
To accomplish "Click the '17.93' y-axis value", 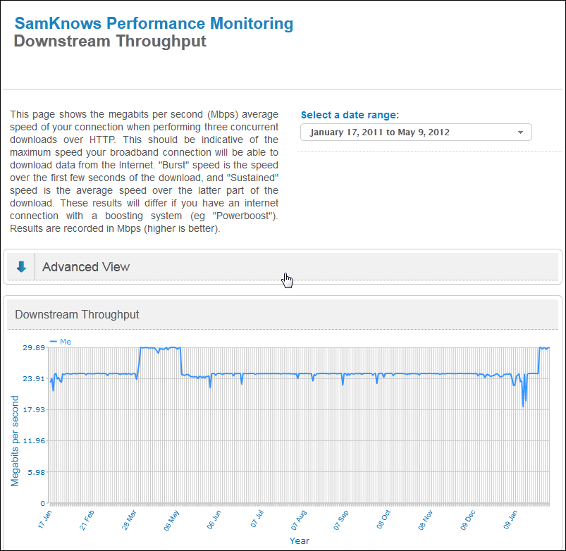I will 34,409.
